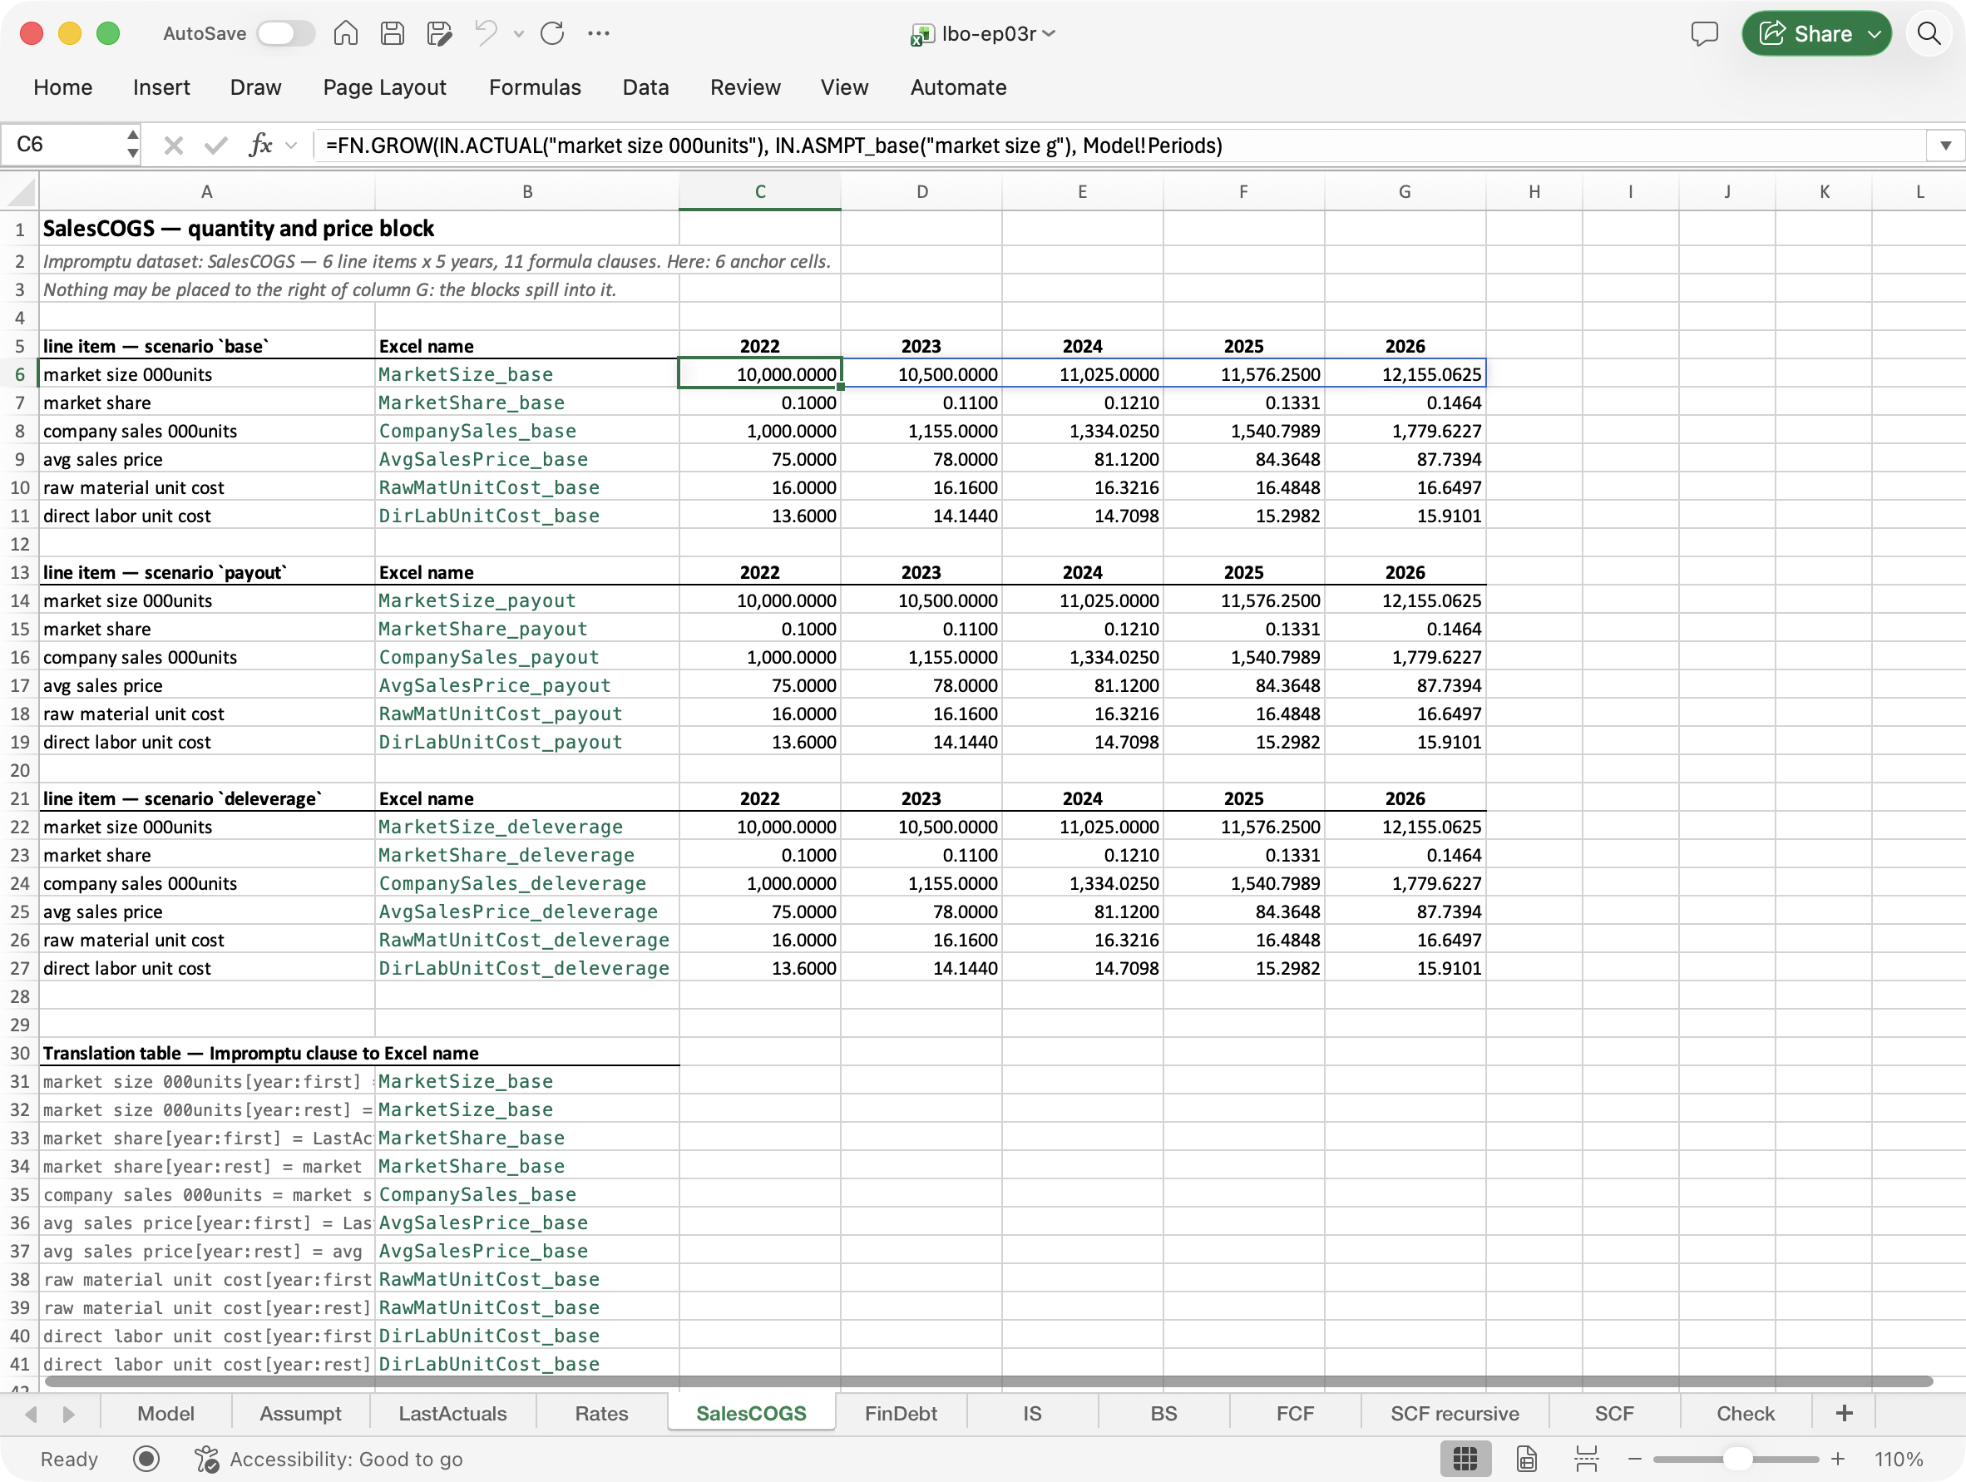Confirm formula with the checkmark icon
This screenshot has width=1966, height=1482.
click(215, 145)
